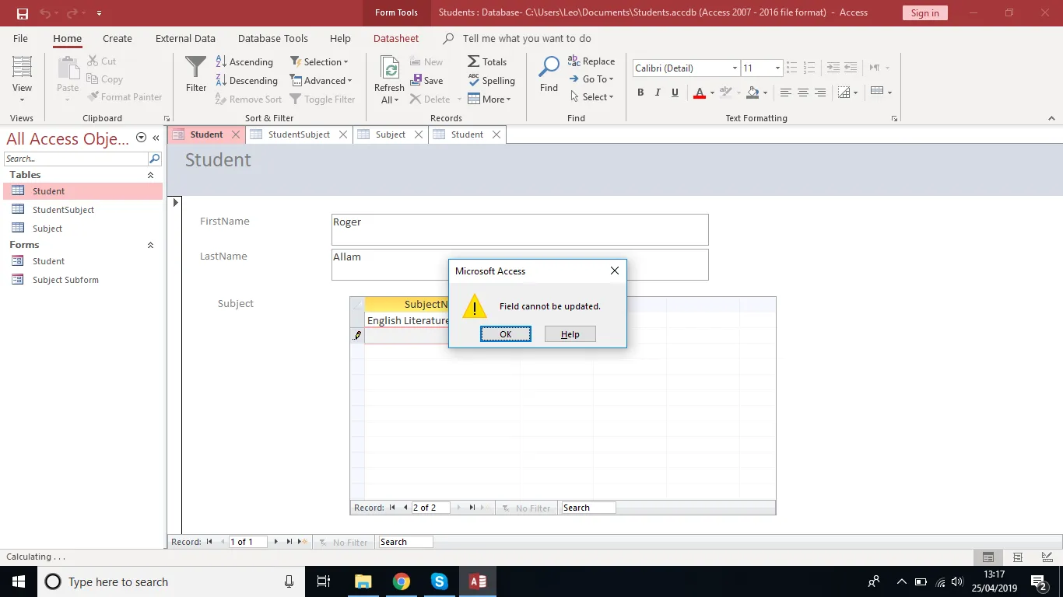The height and width of the screenshot is (597, 1063).
Task: Click the Windows Start button
Action: (18, 581)
